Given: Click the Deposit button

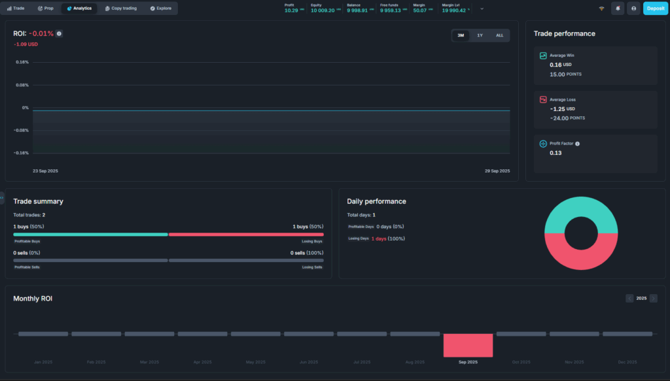Looking at the screenshot, I should [655, 8].
